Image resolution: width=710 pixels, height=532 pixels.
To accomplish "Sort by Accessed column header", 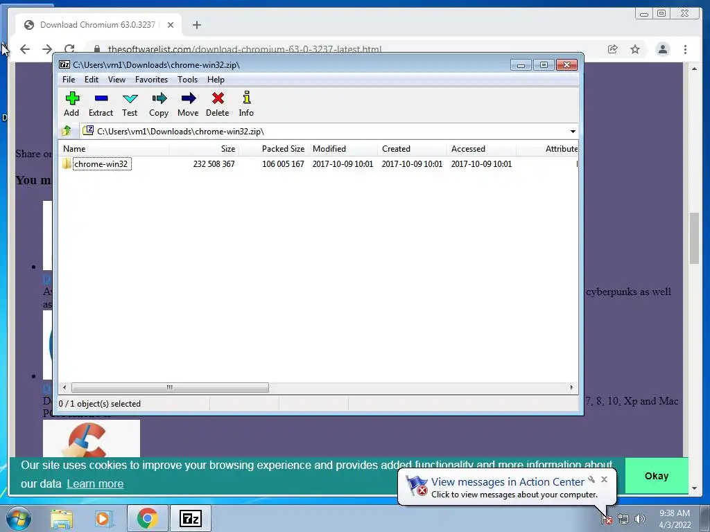I will 481,149.
